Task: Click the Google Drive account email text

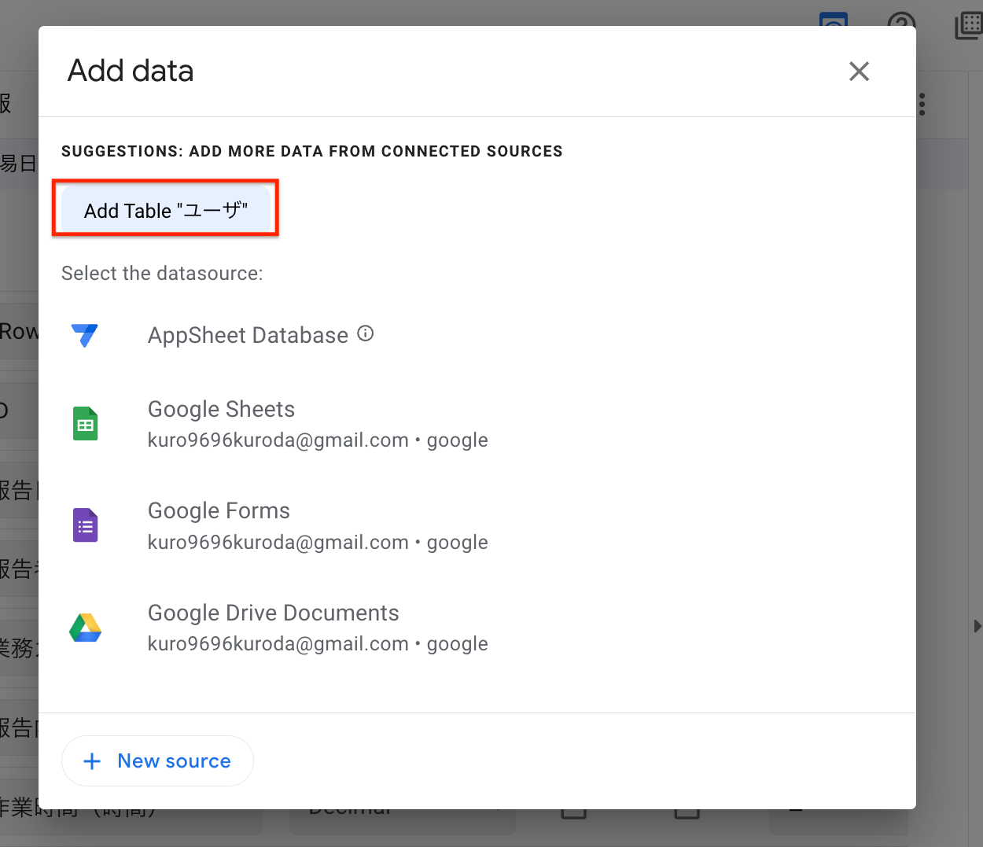Action: click(x=278, y=643)
